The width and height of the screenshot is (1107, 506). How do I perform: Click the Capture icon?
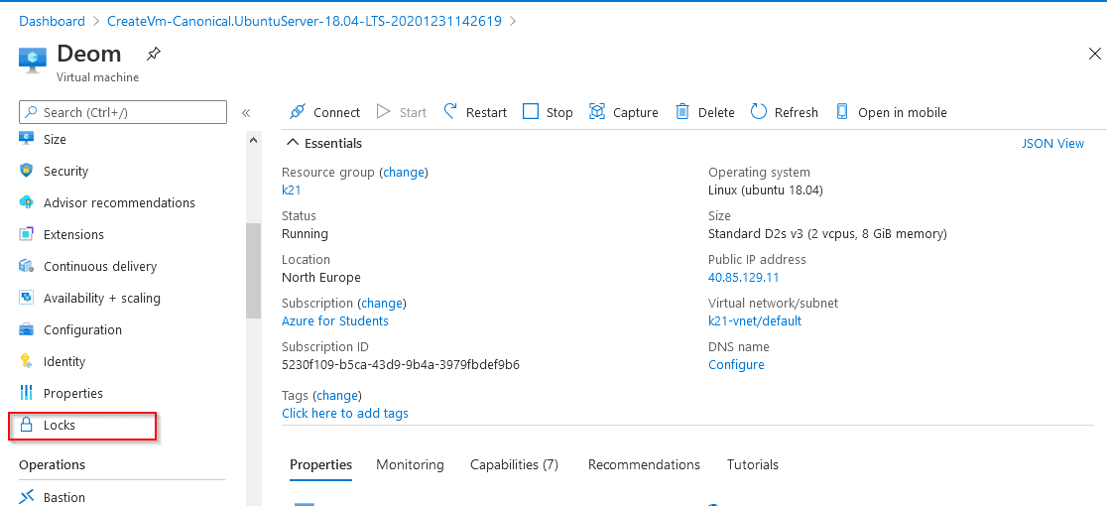click(x=597, y=111)
